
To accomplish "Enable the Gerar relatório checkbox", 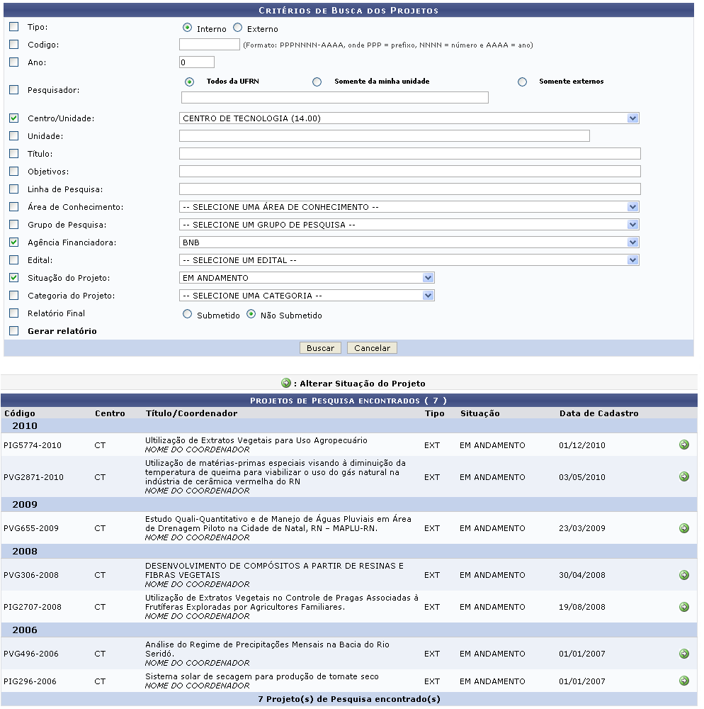I will 14,331.
